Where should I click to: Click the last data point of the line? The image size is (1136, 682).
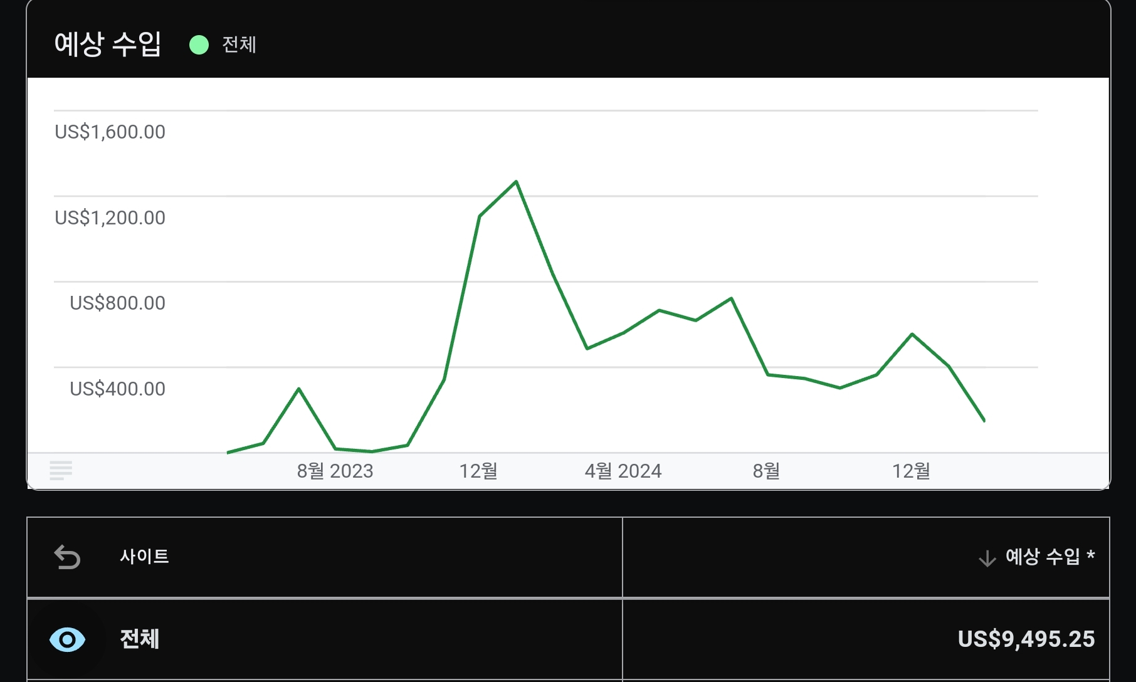pyautogui.click(x=984, y=421)
